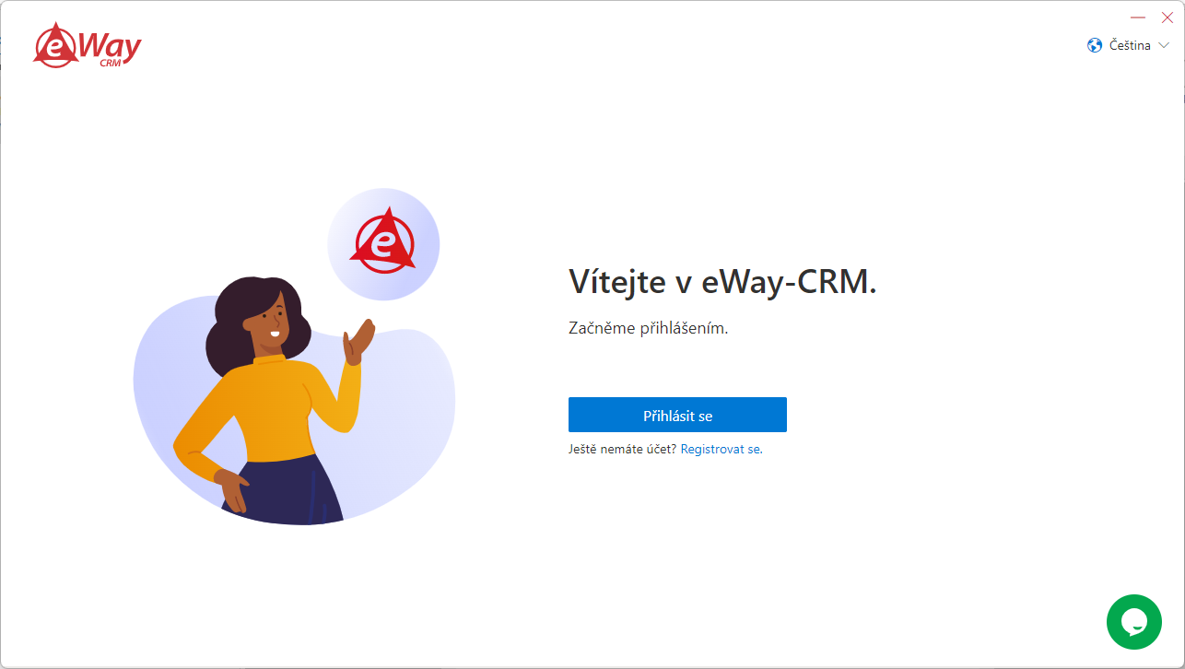Viewport: 1185px width, 669px height.
Task: Follow the Registrovat se link
Action: click(721, 450)
